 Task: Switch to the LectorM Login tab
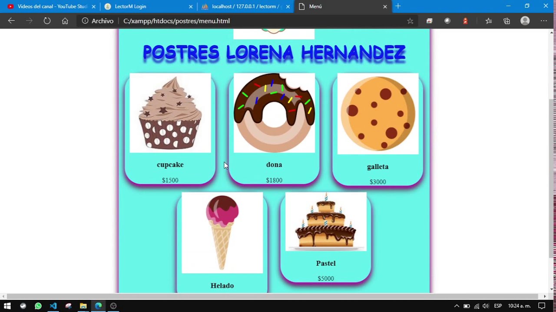point(148,6)
